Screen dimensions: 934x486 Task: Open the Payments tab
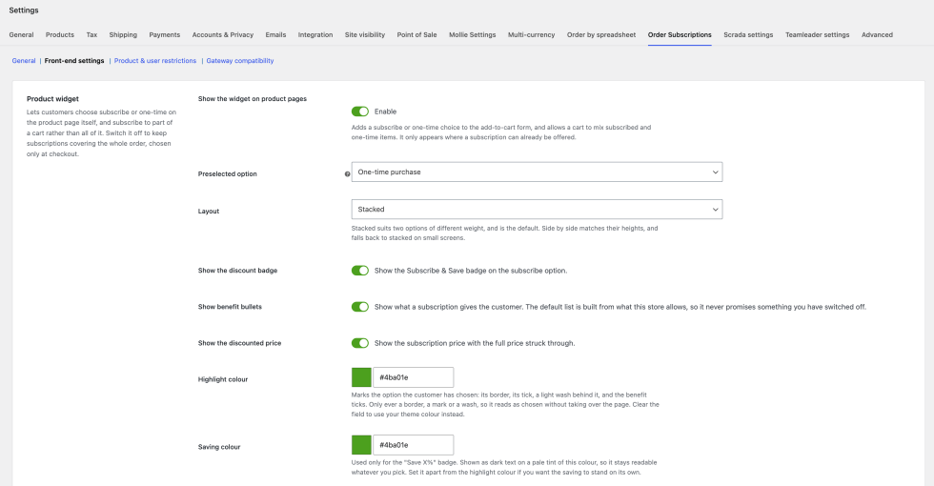164,34
